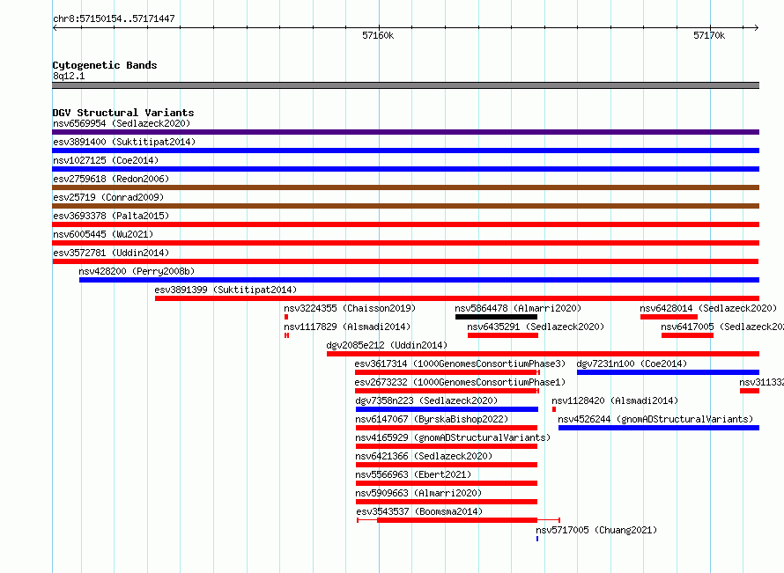
Task: Select nsv5717005 (Chuang2021) variant label
Action: click(596, 530)
